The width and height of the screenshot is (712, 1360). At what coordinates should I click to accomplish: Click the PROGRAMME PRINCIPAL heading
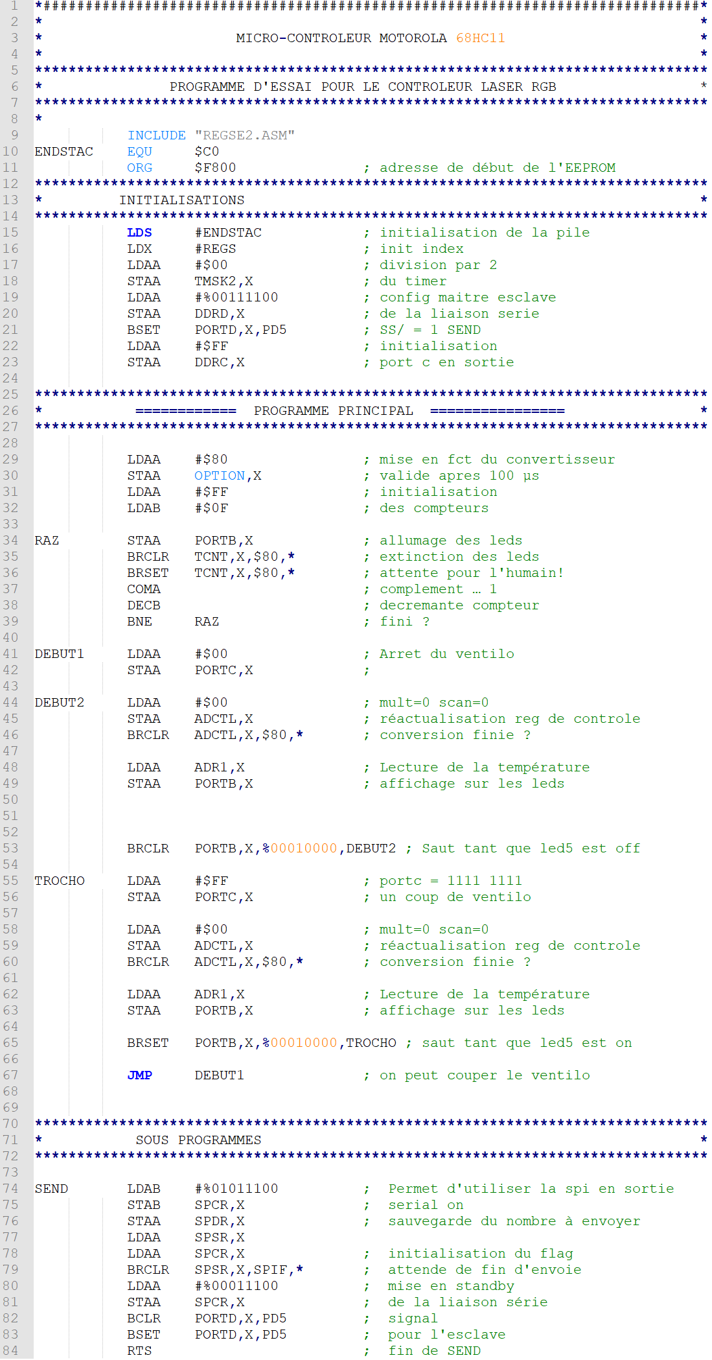(334, 411)
